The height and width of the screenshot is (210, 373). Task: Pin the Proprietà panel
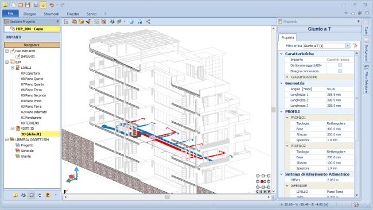pyautogui.click(x=359, y=21)
